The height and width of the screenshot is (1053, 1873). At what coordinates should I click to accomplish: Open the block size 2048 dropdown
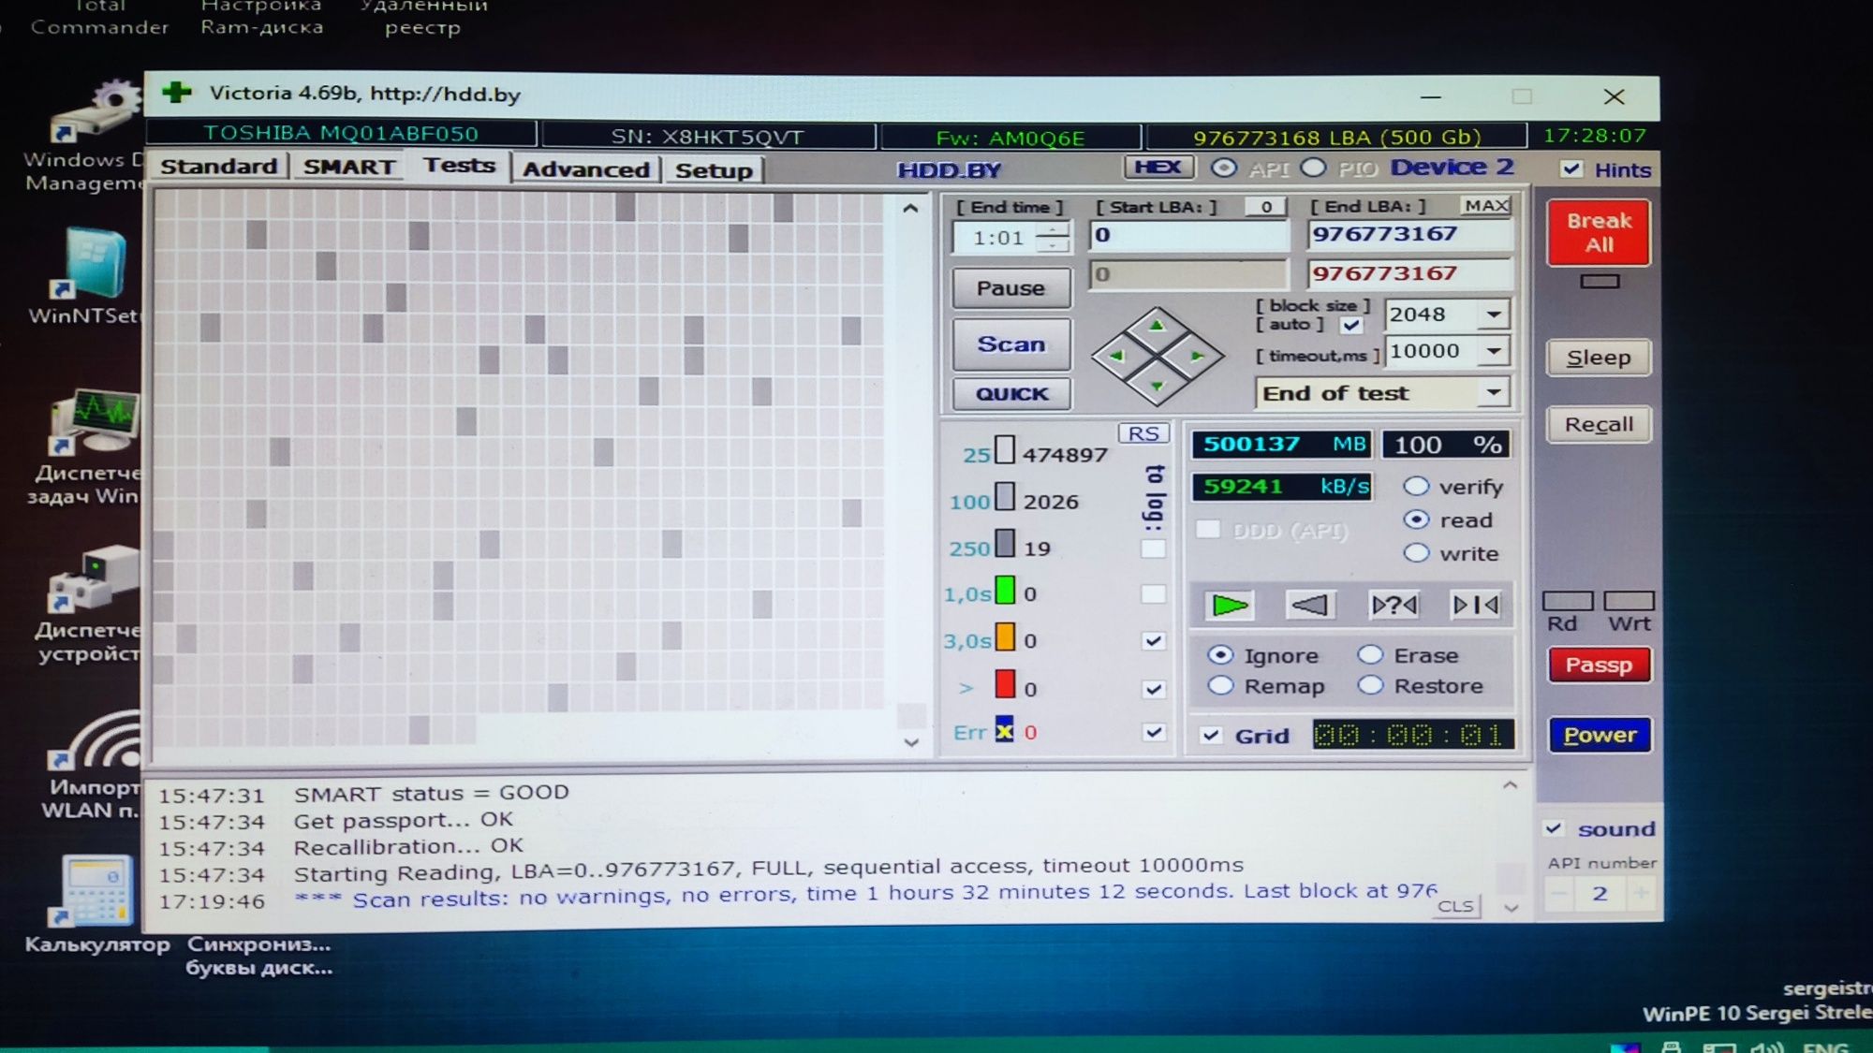pyautogui.click(x=1494, y=314)
